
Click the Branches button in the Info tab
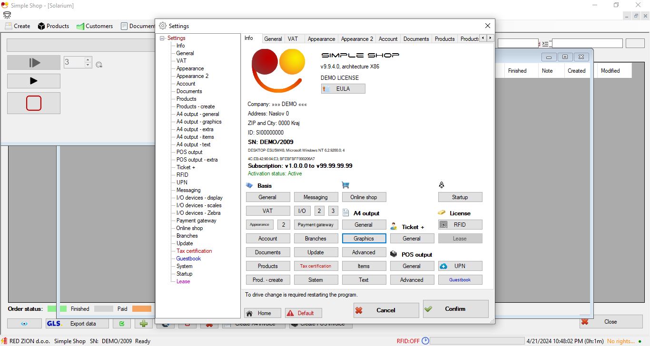(x=316, y=239)
